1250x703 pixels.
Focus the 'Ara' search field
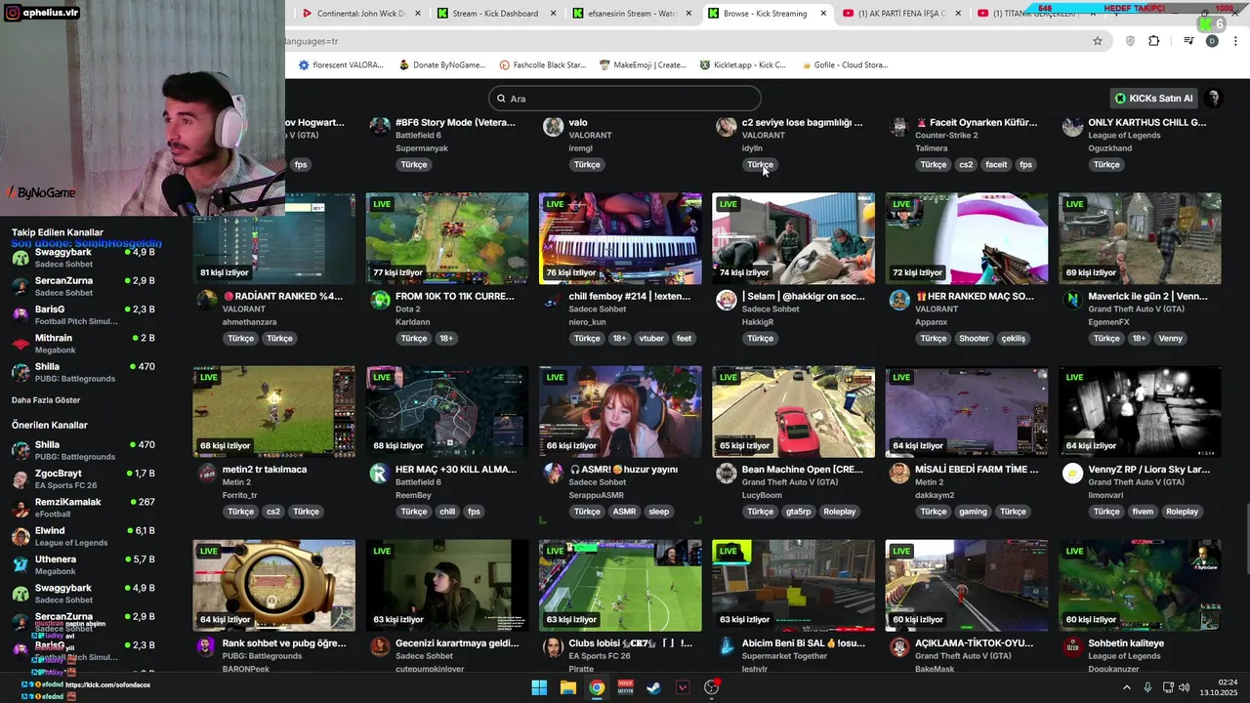(625, 99)
